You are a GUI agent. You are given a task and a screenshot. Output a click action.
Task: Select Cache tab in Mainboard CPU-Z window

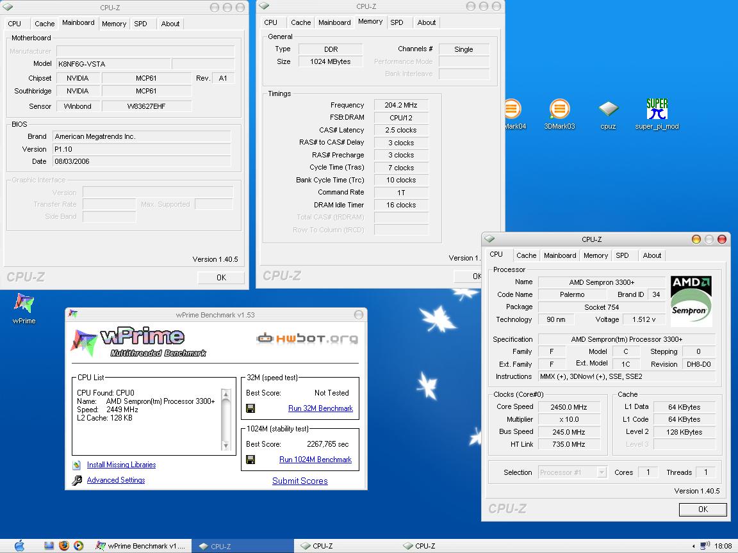pos(45,24)
